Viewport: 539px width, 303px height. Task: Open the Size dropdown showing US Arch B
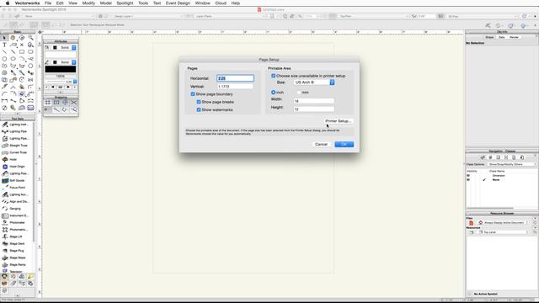point(314,82)
